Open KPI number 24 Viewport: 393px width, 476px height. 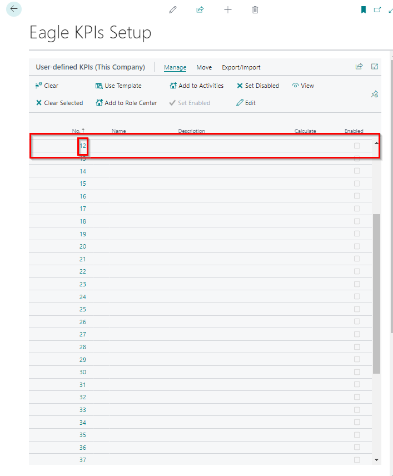[x=83, y=297]
